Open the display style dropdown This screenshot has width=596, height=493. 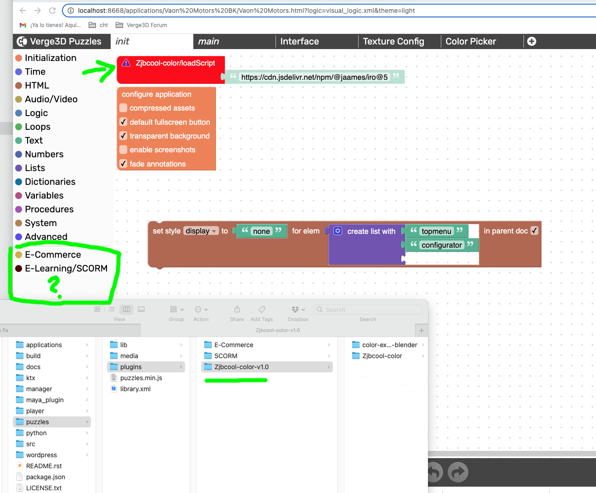pos(201,231)
